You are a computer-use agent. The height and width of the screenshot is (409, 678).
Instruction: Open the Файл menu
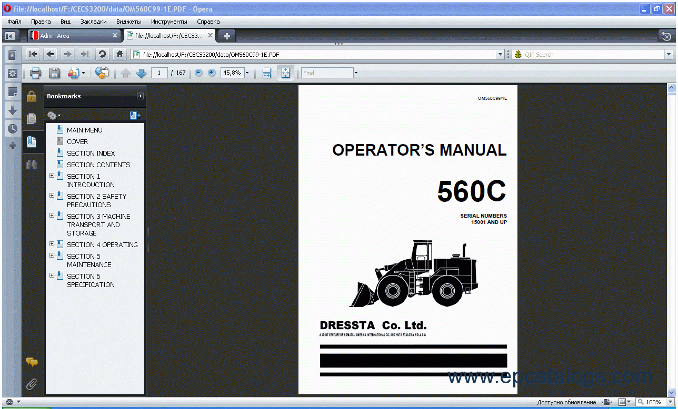pyautogui.click(x=15, y=22)
